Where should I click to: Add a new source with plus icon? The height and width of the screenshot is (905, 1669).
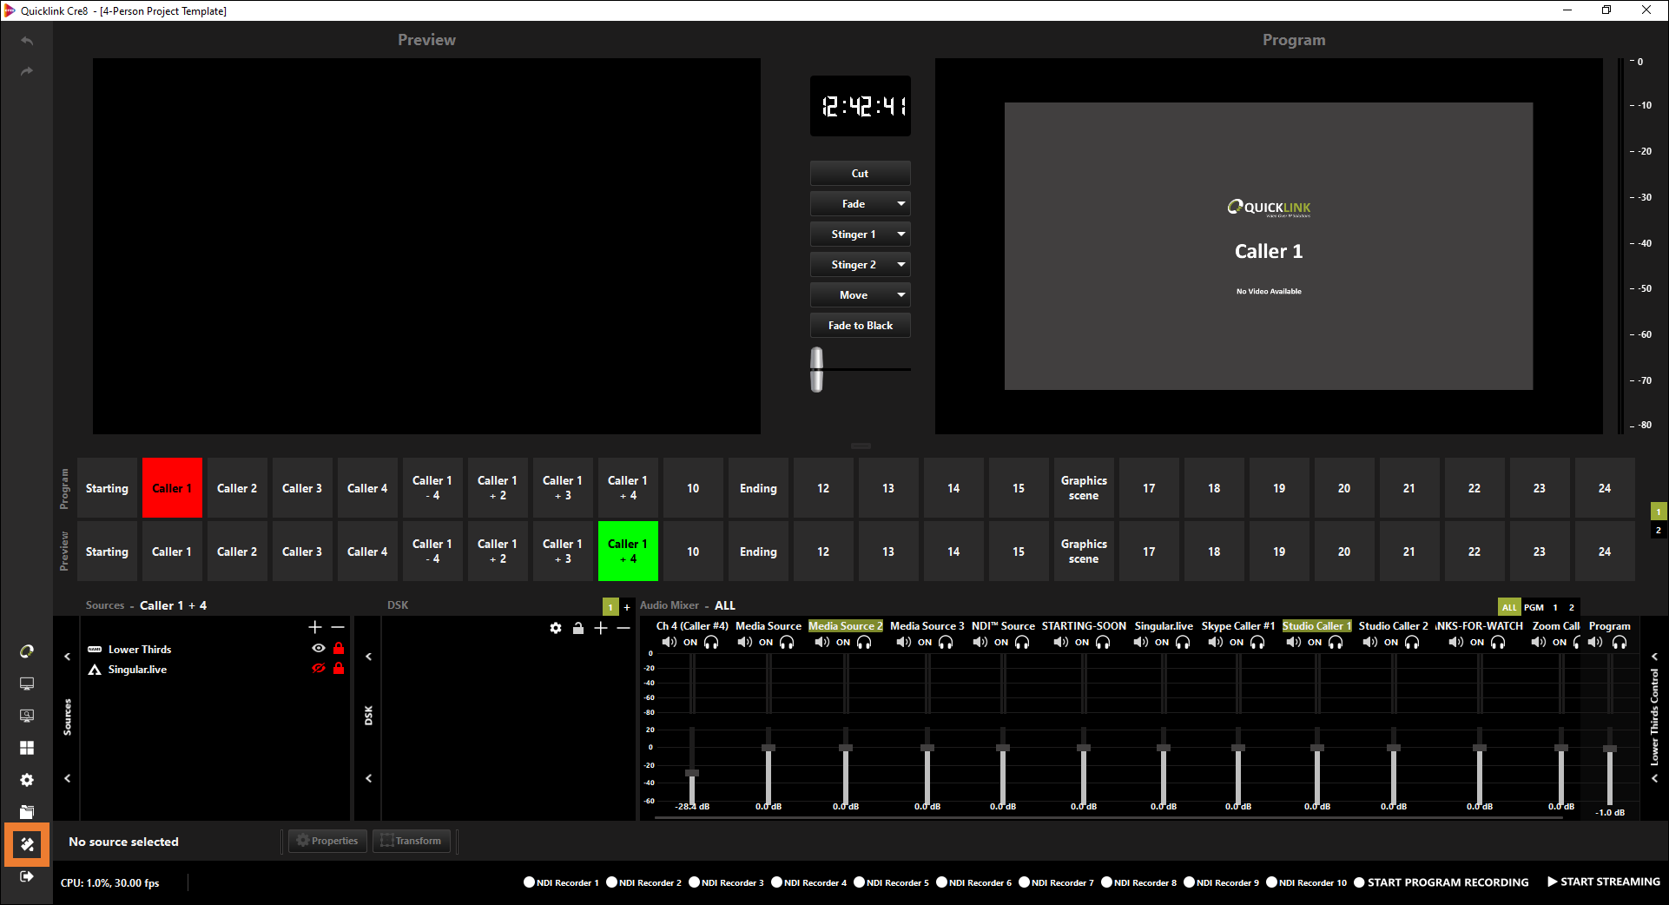click(315, 627)
